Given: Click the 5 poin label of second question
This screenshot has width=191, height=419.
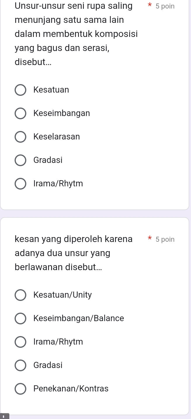Looking at the screenshot, I should tap(165, 239).
